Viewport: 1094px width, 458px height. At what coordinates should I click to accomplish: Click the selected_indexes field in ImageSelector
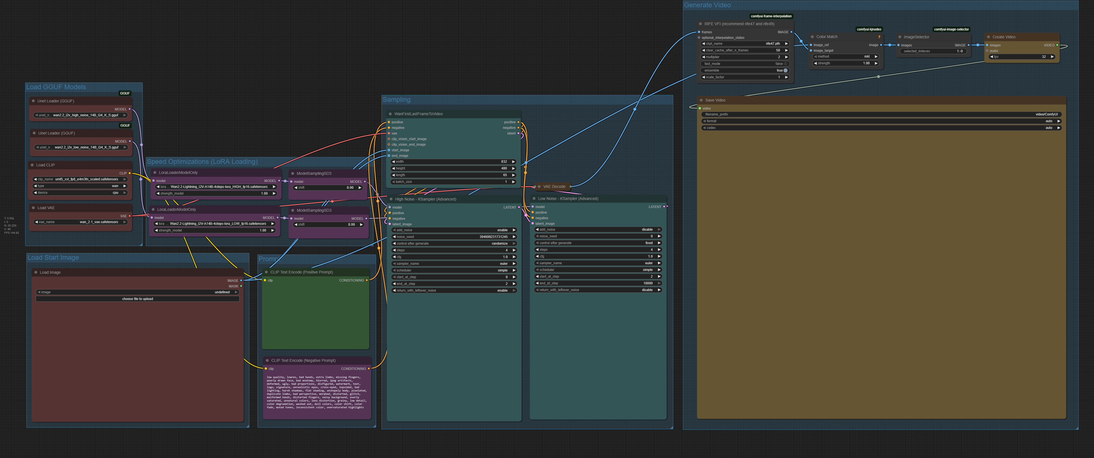[934, 51]
